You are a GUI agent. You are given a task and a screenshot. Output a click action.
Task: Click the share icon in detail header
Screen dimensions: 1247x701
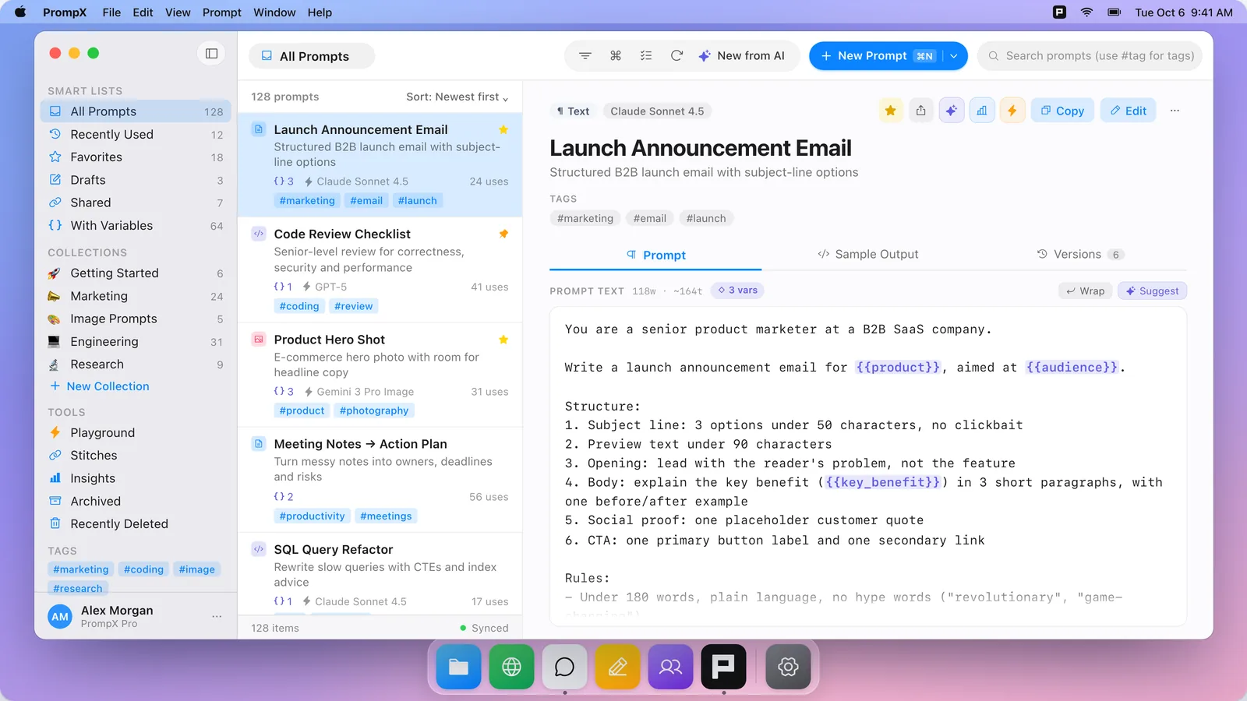[921, 111]
